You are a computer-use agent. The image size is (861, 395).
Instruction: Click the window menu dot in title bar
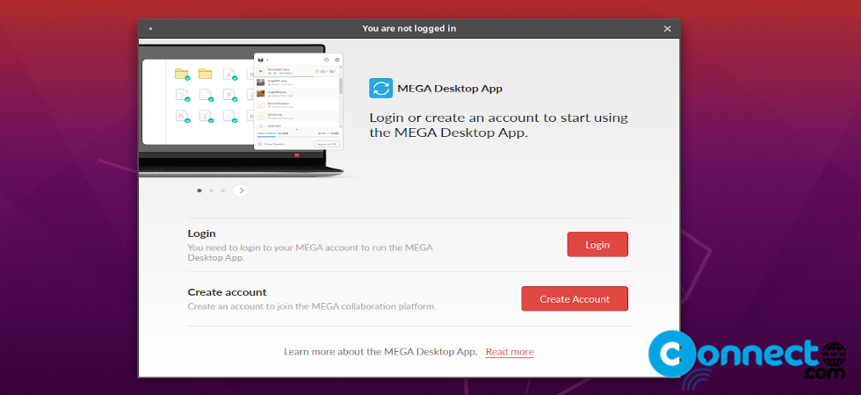click(x=150, y=28)
